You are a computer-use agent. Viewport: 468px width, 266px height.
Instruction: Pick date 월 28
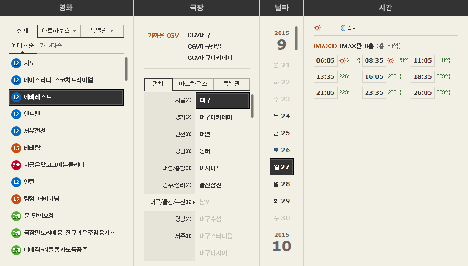click(282, 184)
